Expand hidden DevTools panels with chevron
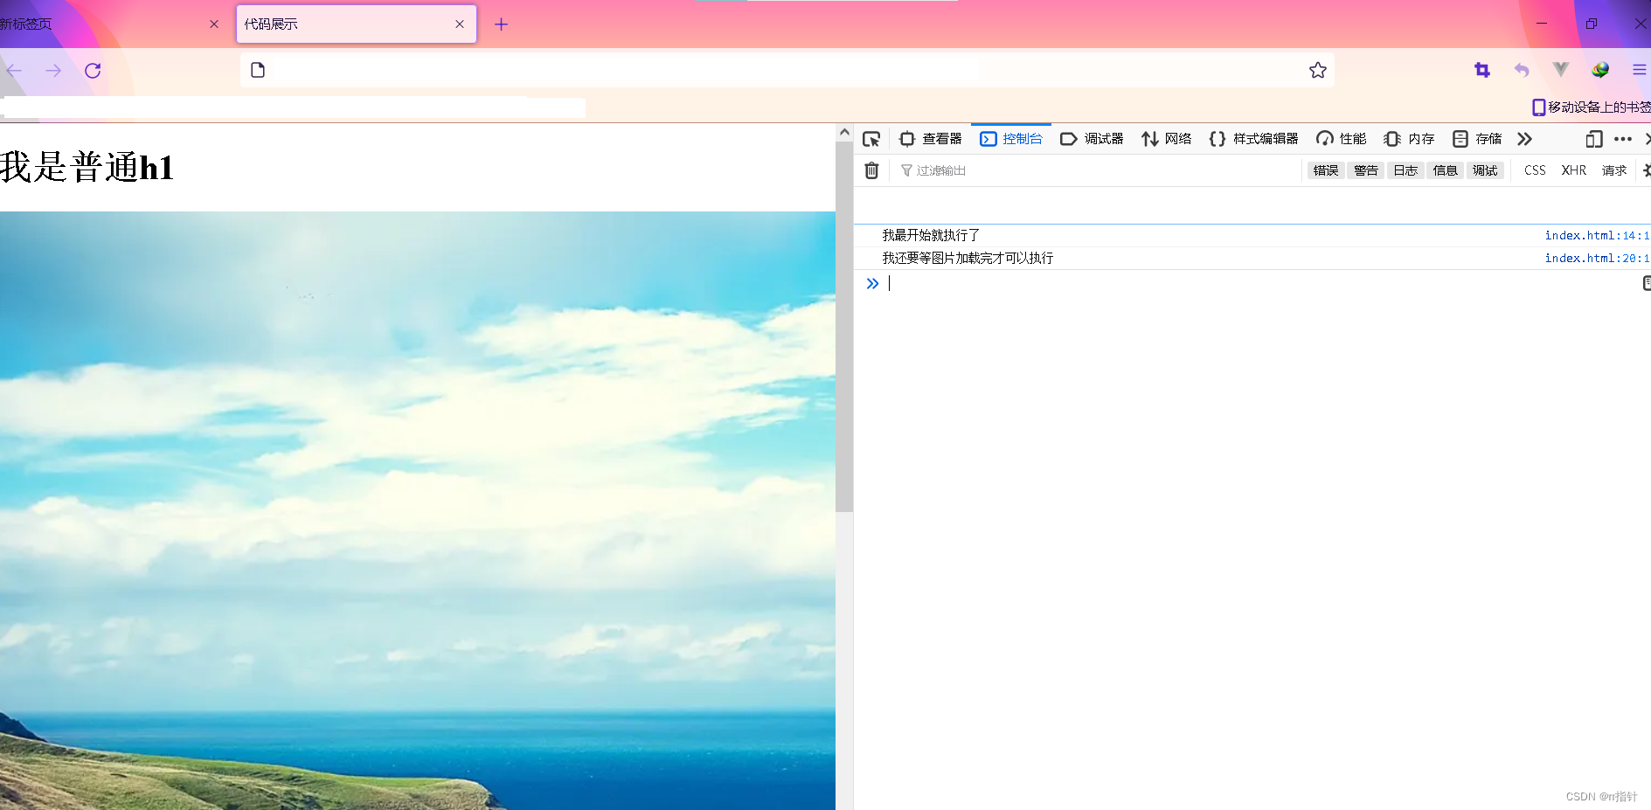This screenshot has height=810, width=1651. [x=1524, y=139]
